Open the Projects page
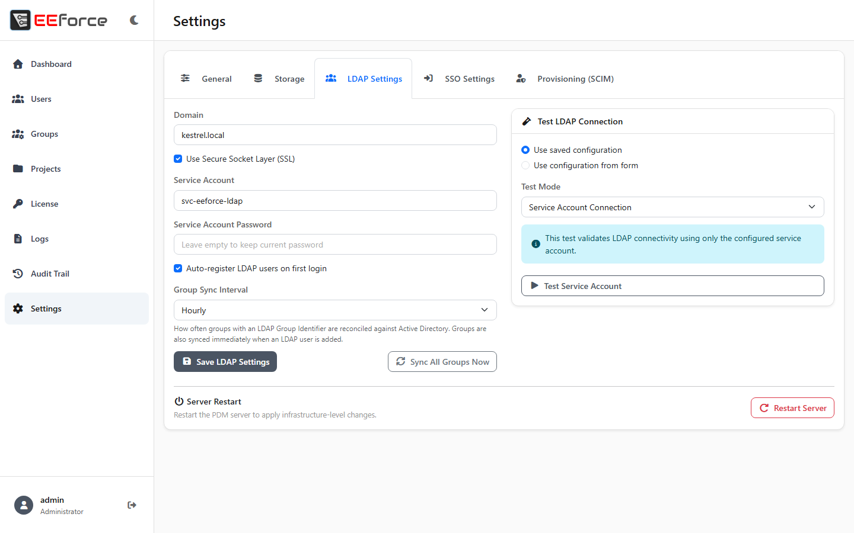Viewport: 854px width, 533px height. click(77, 169)
